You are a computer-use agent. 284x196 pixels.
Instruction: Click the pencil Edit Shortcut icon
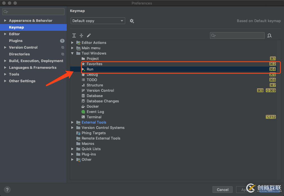point(89,36)
